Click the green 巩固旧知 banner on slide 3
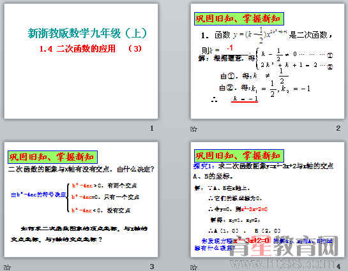This screenshot has height=271, width=348. pyautogui.click(x=52, y=157)
